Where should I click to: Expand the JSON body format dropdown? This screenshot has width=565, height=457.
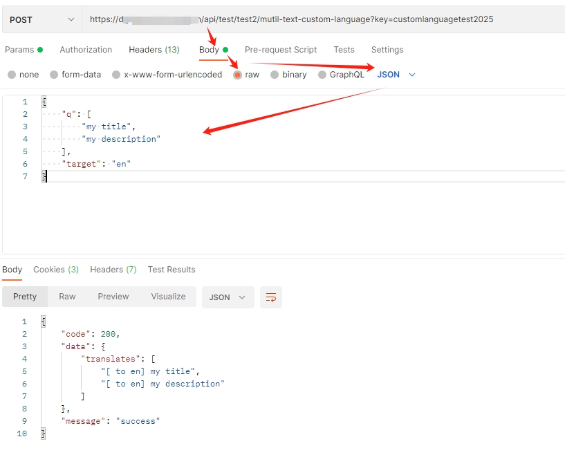click(396, 75)
